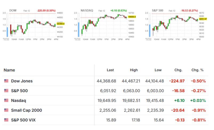Viewport: 214px width, 130px height.
Task: Sort table by the Low column header
Action: [x=158, y=70]
